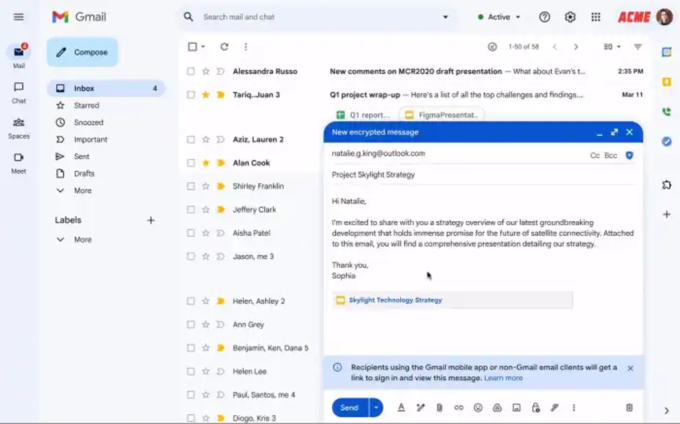Open the Google apps grid
Screen dimensions: 680x424
pyautogui.click(x=595, y=17)
